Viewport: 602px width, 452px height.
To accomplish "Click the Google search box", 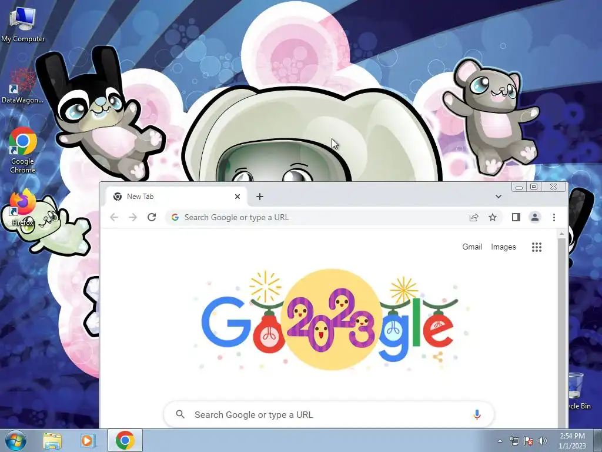I will coord(329,415).
